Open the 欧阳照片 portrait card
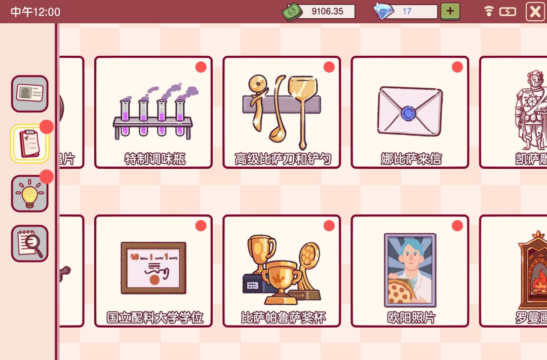The height and width of the screenshot is (360, 547). pos(410,271)
